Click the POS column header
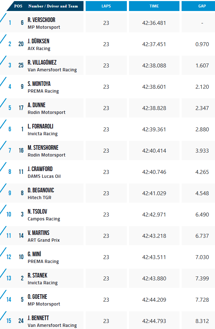Viewport: 215px width, 329px height. pos(18,6)
